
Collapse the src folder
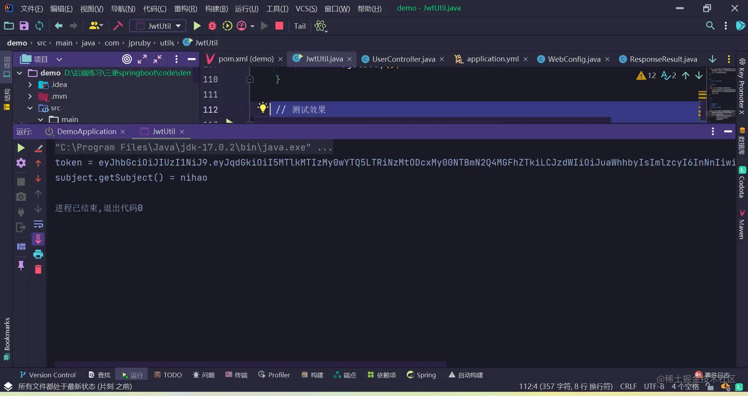tap(30, 108)
